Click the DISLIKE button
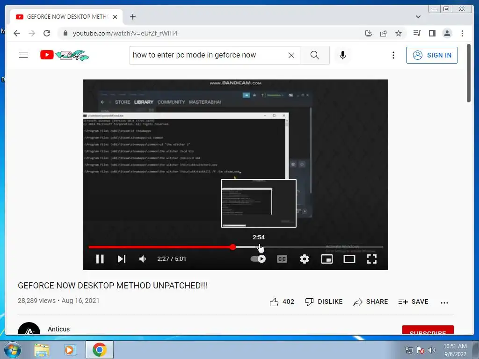This screenshot has width=479, height=359. (x=324, y=302)
